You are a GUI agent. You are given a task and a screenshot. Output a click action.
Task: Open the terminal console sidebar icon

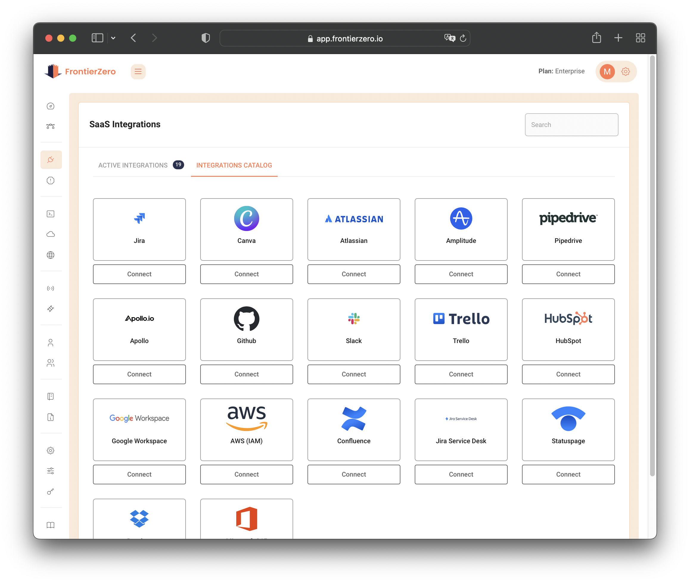tap(51, 214)
